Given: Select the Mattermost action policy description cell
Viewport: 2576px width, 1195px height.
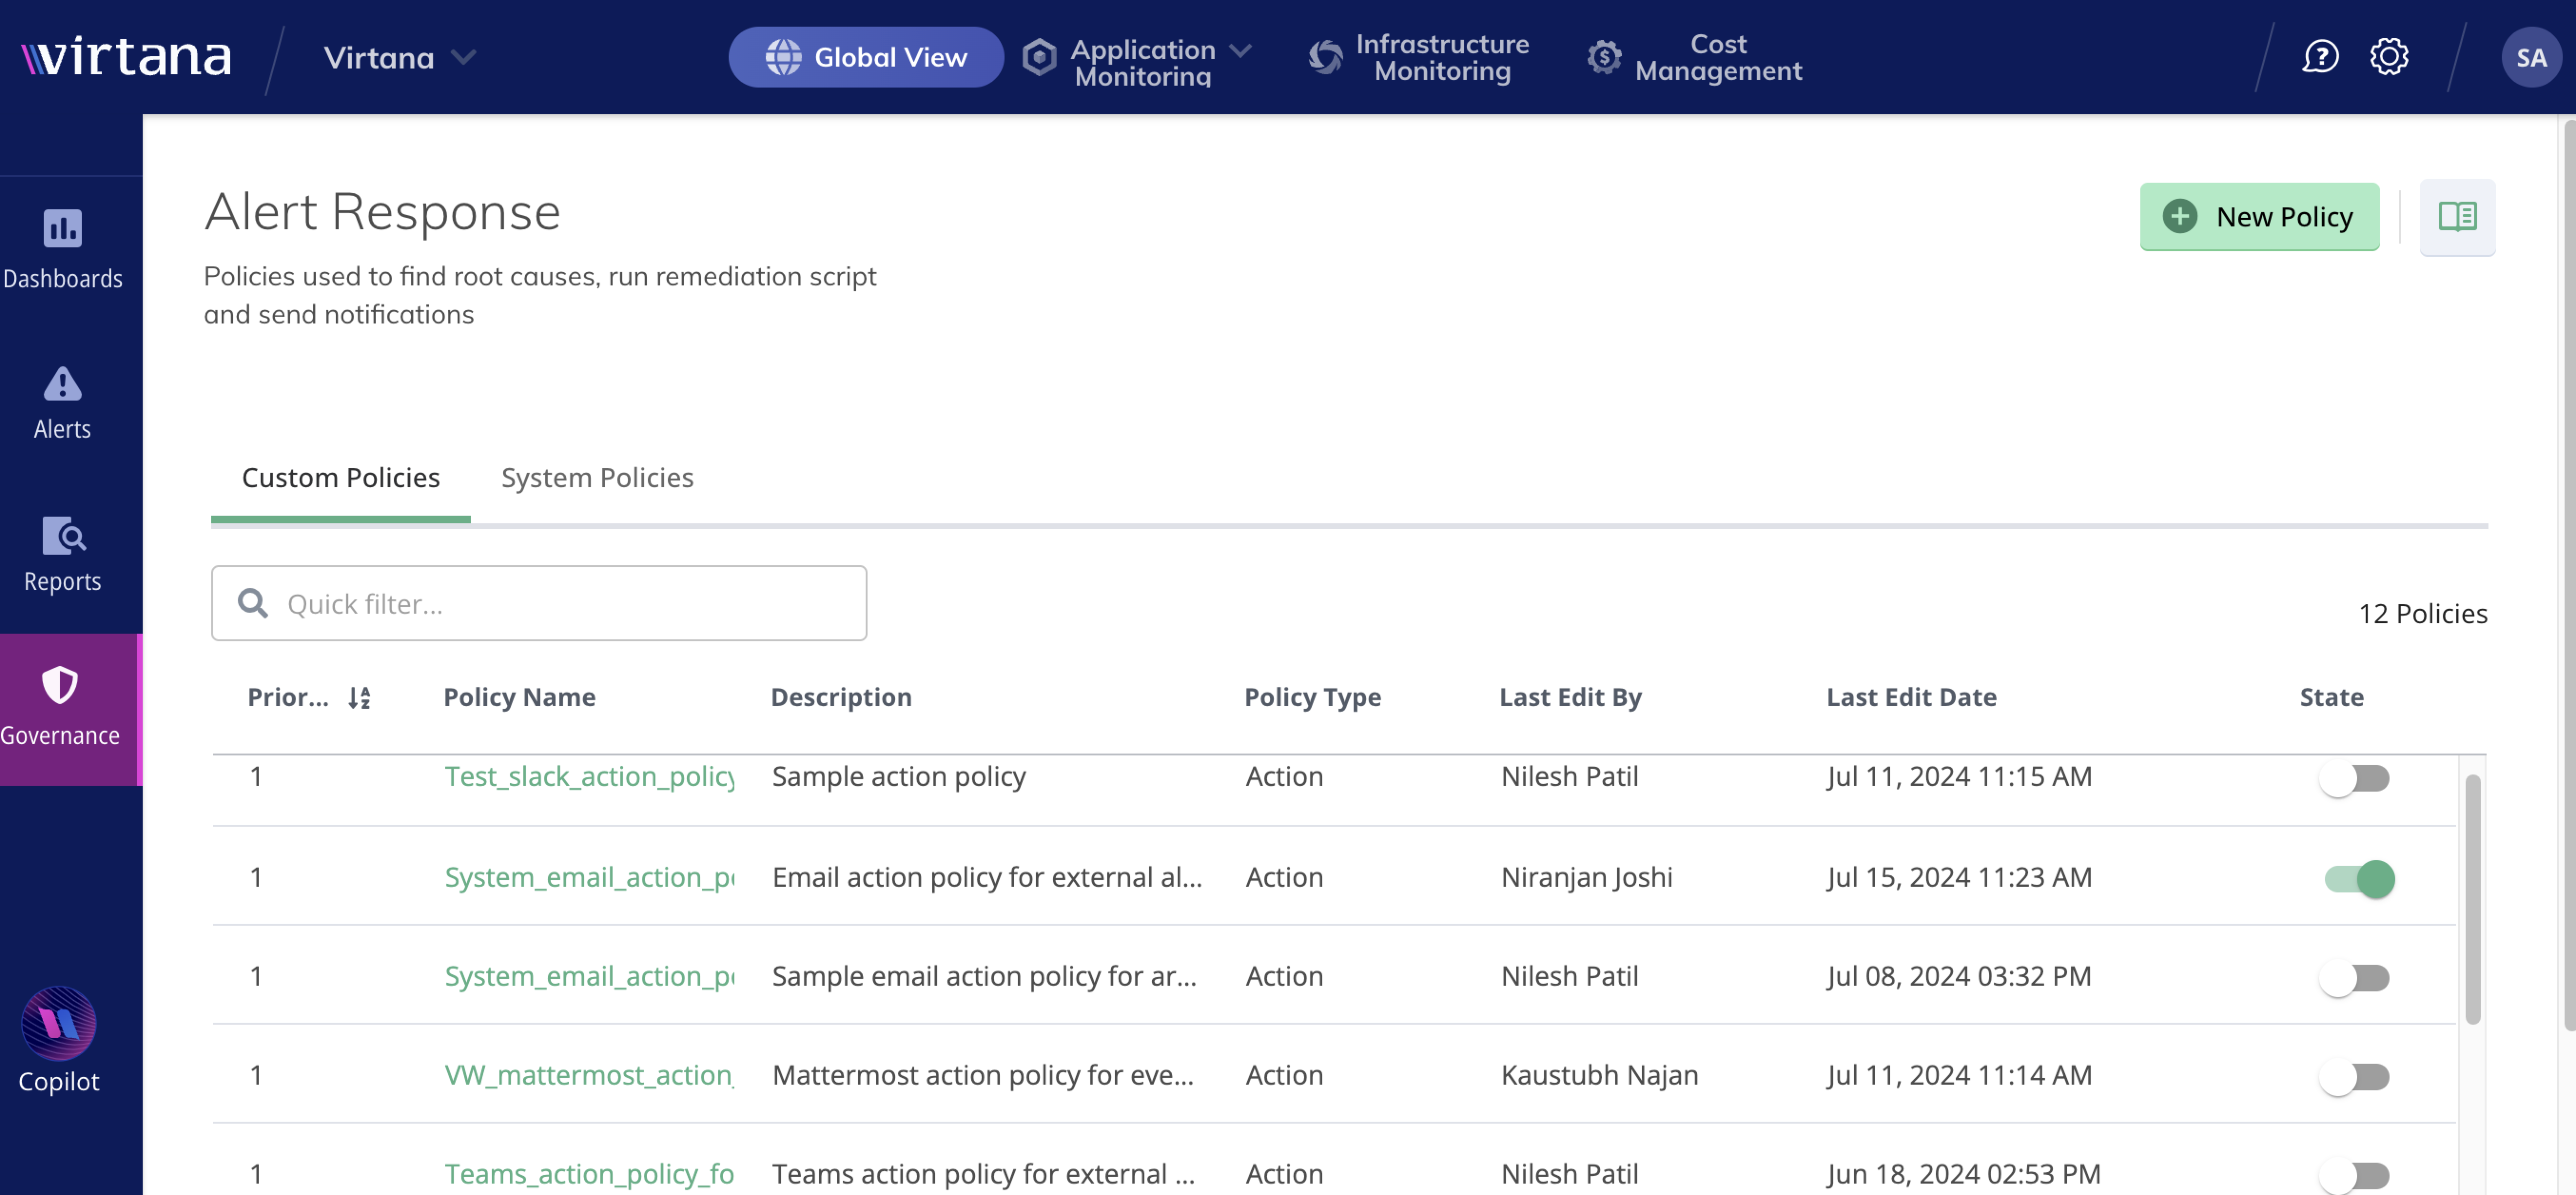Looking at the screenshot, I should click(983, 1075).
